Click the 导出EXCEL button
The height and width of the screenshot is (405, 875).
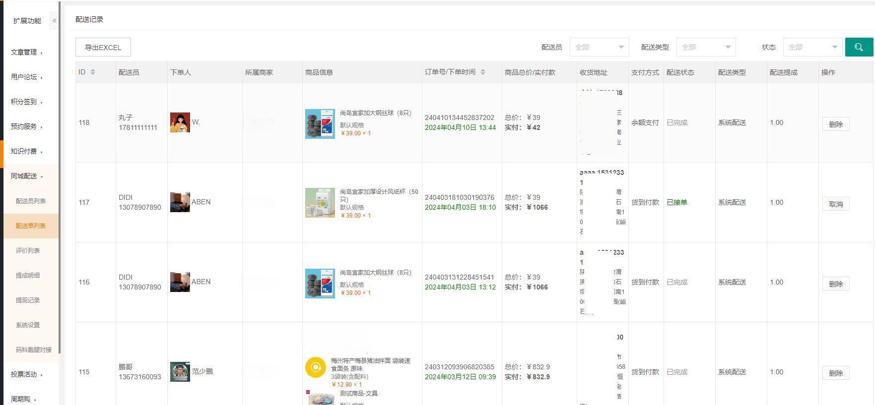tap(103, 48)
